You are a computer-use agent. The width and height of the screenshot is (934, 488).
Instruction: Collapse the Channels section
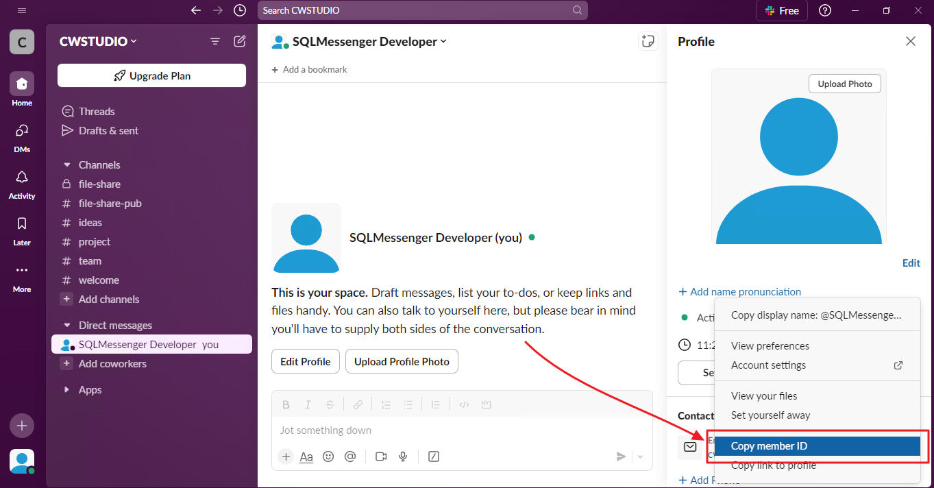click(x=67, y=165)
